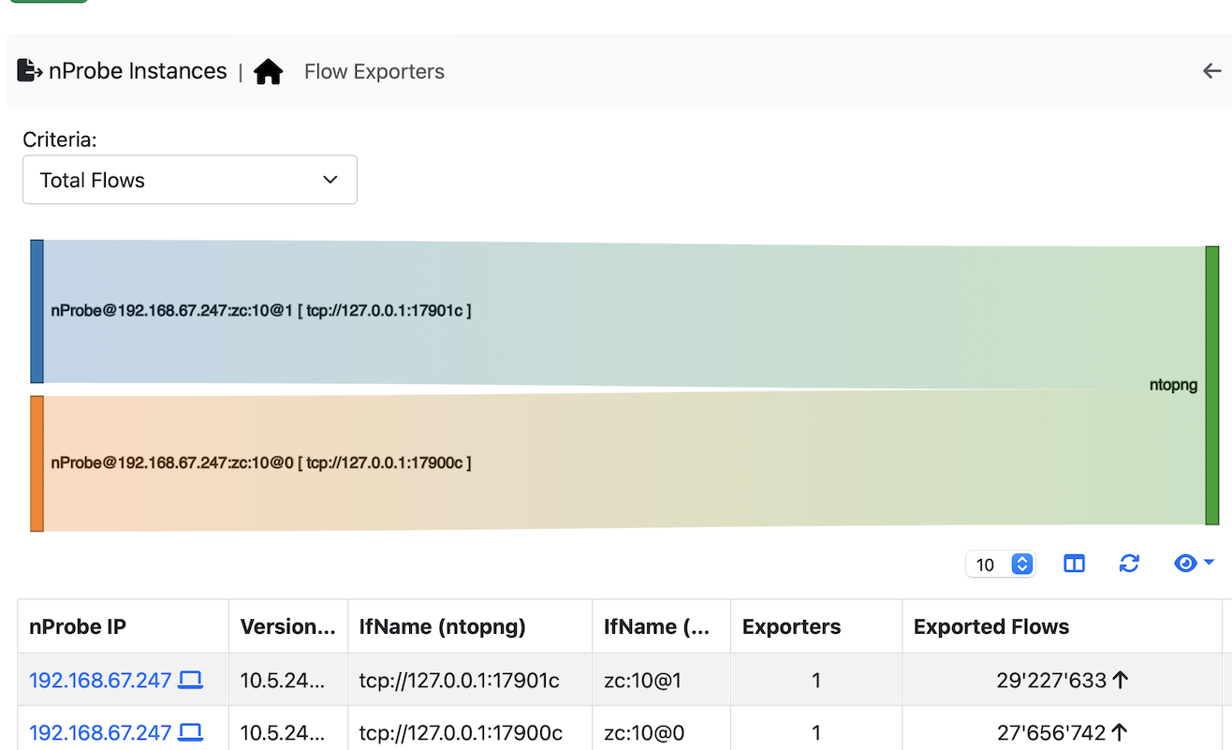Click up arrow next to 29'227'633
The height and width of the screenshot is (750, 1232).
point(1121,680)
